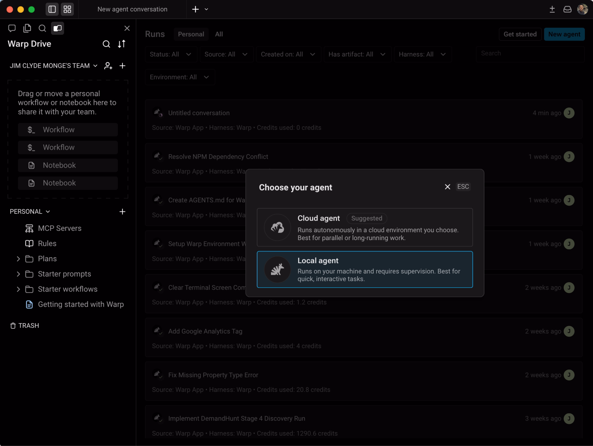593x446 pixels.
Task: Open the Harness filter dropdown
Action: (423, 54)
